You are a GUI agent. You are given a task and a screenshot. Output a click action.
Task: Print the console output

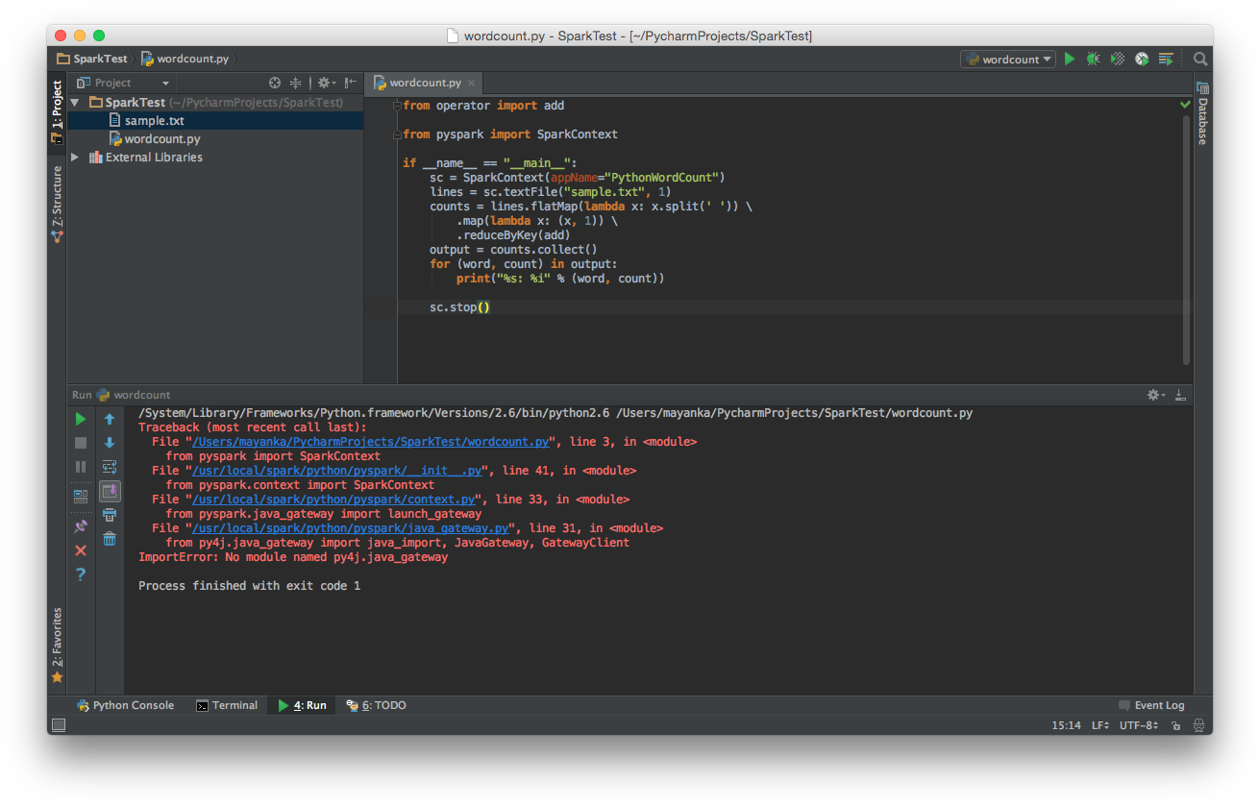[x=110, y=515]
